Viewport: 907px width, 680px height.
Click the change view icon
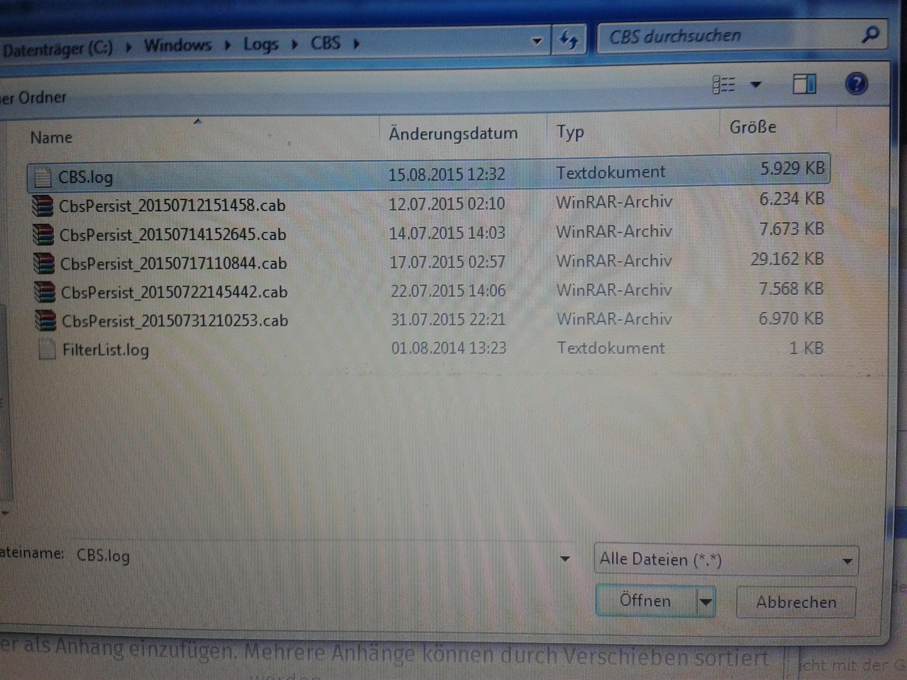click(724, 85)
